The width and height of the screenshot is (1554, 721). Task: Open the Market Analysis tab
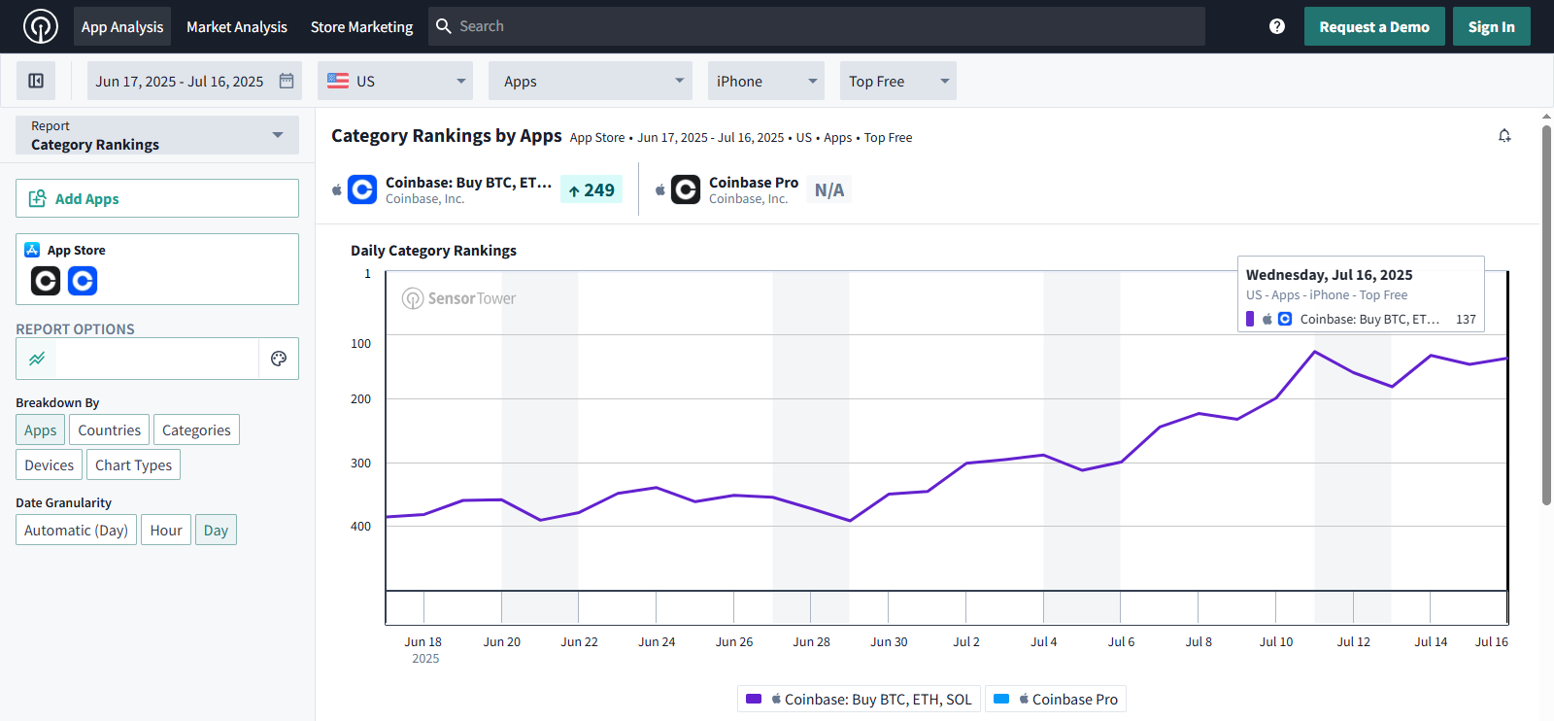click(237, 26)
